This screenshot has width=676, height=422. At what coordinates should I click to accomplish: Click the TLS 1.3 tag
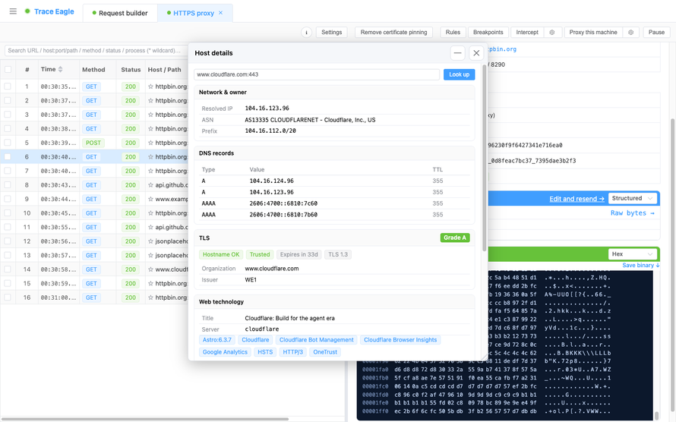338,254
